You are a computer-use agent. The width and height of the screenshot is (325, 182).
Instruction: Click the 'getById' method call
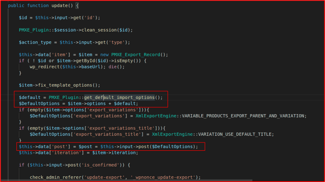pos(85,61)
